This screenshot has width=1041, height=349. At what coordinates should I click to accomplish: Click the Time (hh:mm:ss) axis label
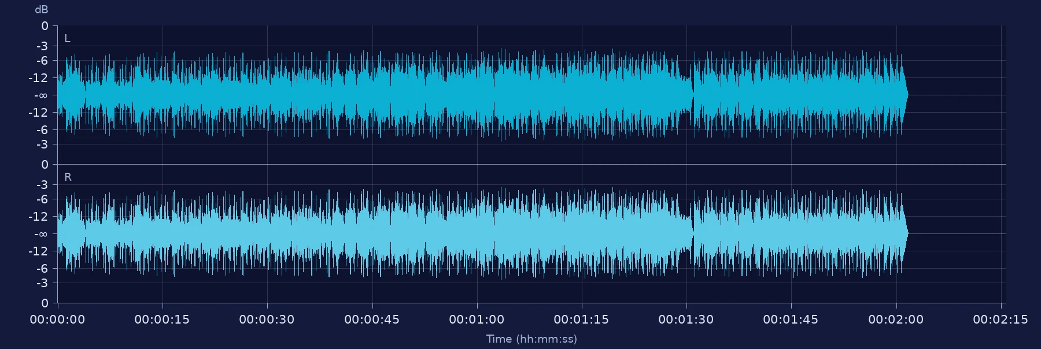pos(531,339)
